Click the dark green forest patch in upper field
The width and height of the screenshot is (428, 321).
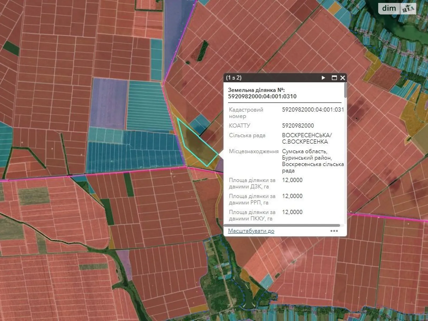(x=203, y=51)
